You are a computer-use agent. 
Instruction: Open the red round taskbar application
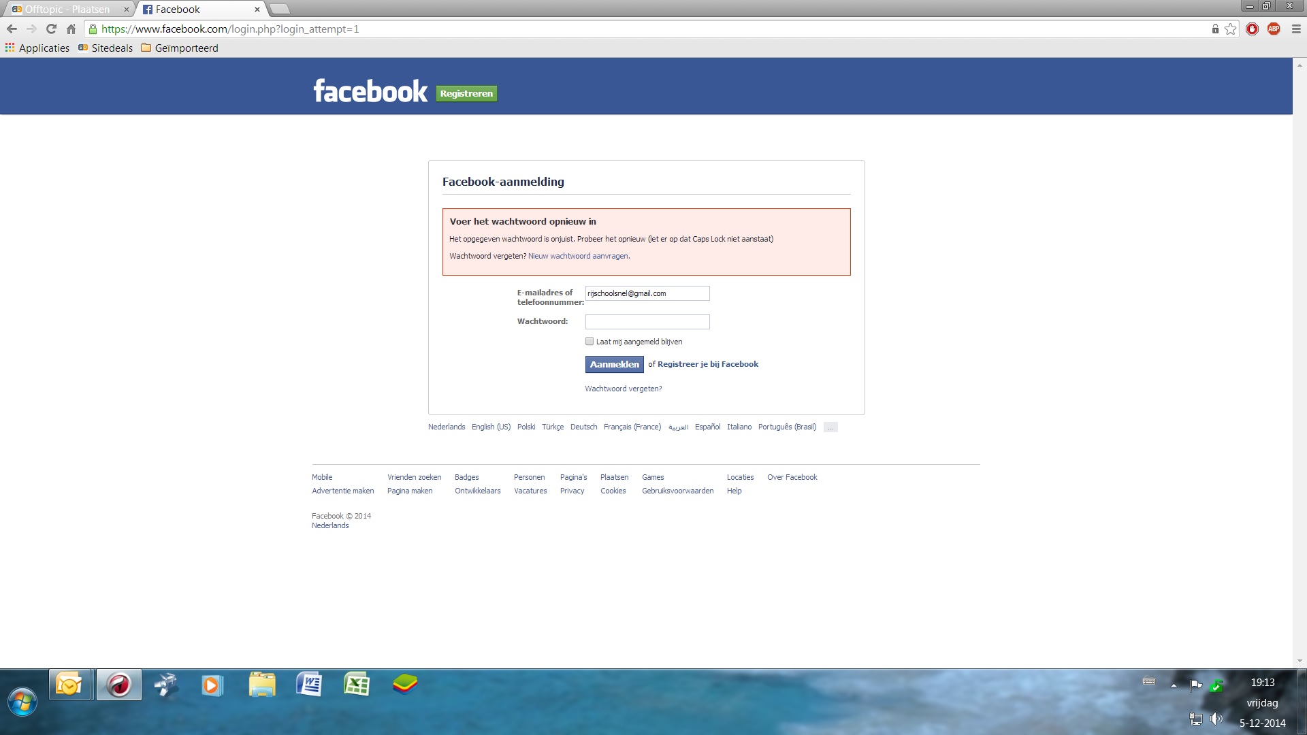point(119,685)
